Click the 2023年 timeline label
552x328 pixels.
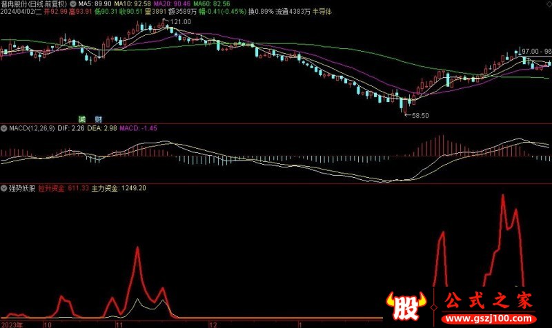(x=12, y=322)
